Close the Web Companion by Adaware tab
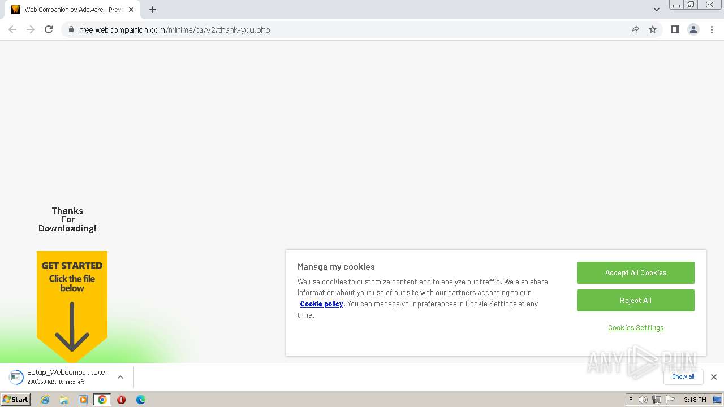724x407 pixels. click(131, 10)
